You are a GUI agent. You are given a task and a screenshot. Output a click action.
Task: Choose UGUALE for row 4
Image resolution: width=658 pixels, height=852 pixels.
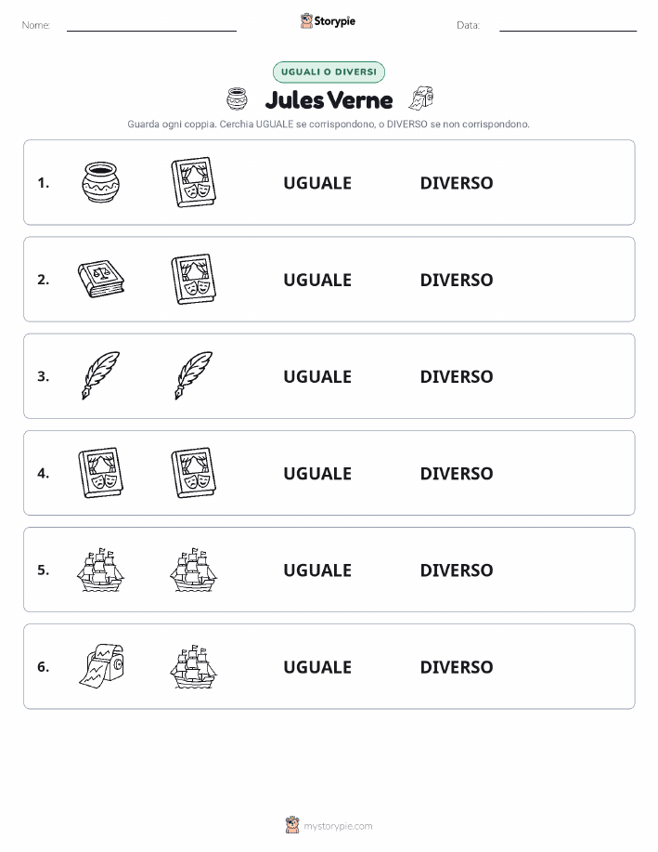pos(317,473)
